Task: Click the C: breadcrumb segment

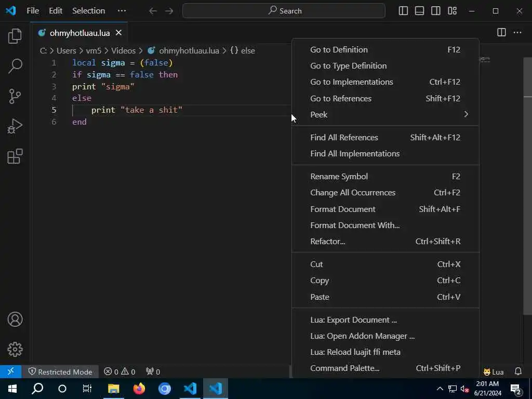Action: coord(43,50)
